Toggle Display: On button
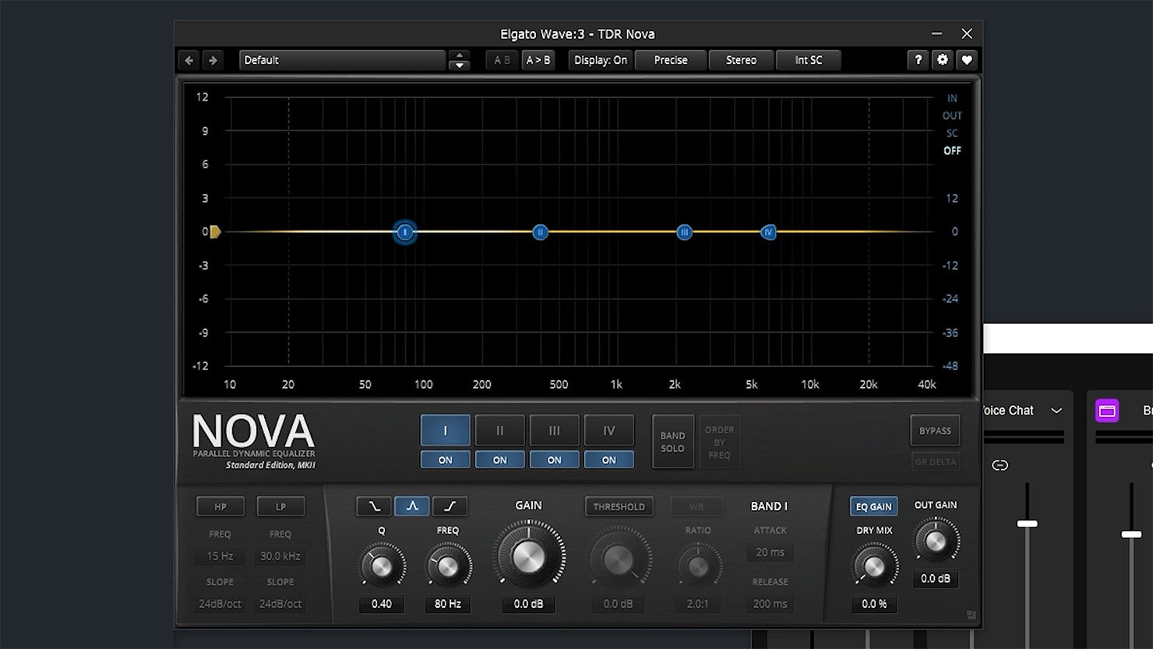 (600, 60)
